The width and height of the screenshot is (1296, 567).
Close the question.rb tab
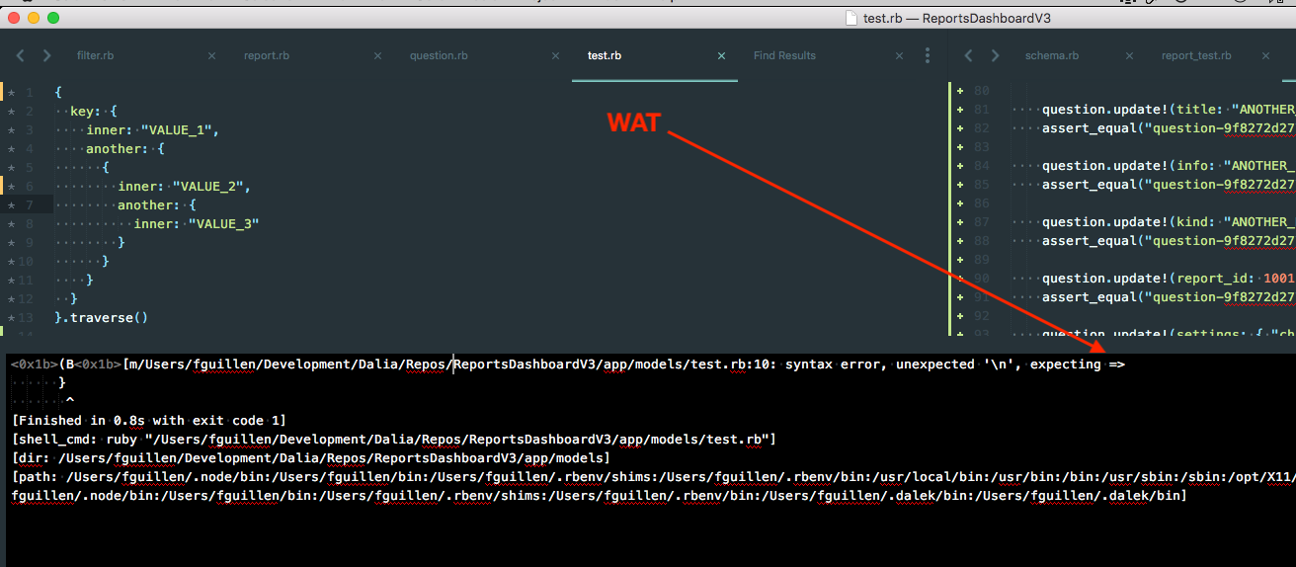click(555, 56)
